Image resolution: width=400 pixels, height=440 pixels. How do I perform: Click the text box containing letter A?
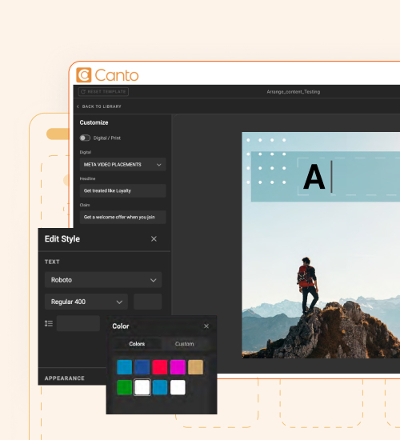click(x=349, y=177)
